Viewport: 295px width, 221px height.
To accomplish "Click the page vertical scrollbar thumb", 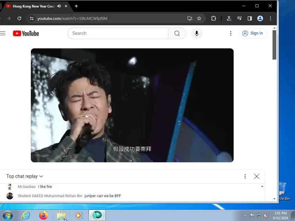I will [x=274, y=45].
